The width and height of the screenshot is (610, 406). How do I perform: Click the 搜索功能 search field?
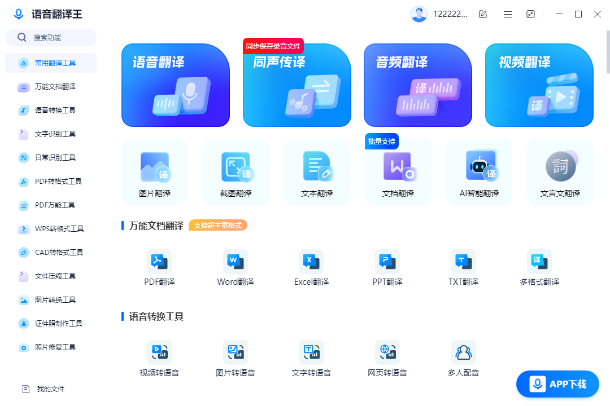point(51,37)
